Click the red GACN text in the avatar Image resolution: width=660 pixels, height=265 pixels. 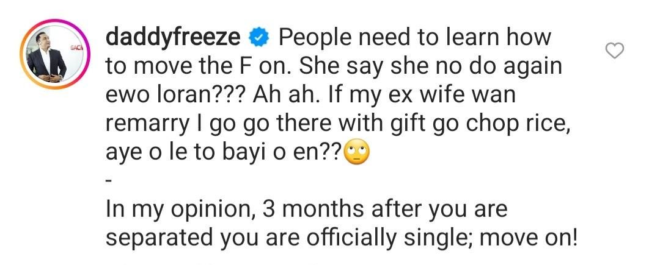tap(76, 48)
